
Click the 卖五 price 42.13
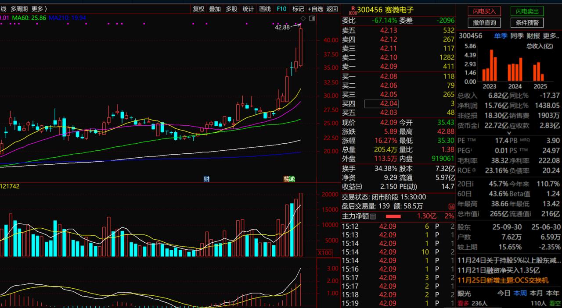[x=389, y=30]
